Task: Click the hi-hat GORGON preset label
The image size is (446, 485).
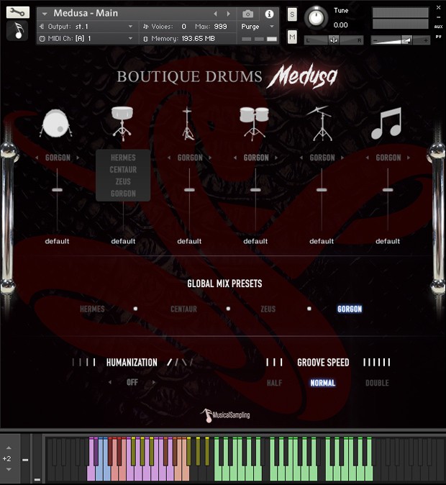Action: click(x=190, y=158)
